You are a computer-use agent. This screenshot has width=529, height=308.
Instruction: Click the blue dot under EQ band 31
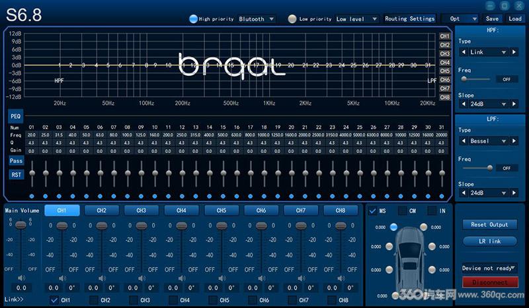pos(442,197)
